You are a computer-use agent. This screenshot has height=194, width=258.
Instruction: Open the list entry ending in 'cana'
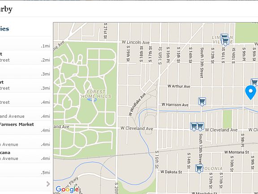26,156
